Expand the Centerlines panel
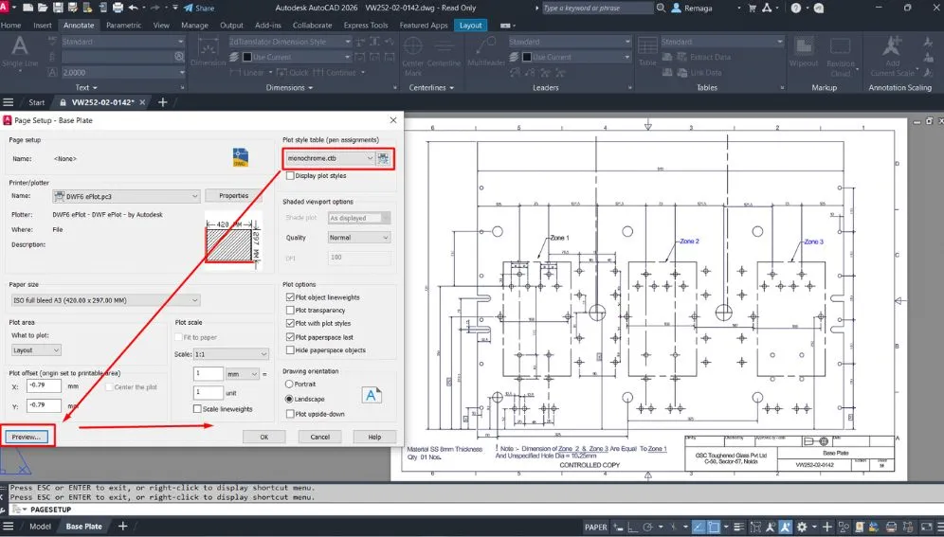The width and height of the screenshot is (944, 537). [x=431, y=88]
